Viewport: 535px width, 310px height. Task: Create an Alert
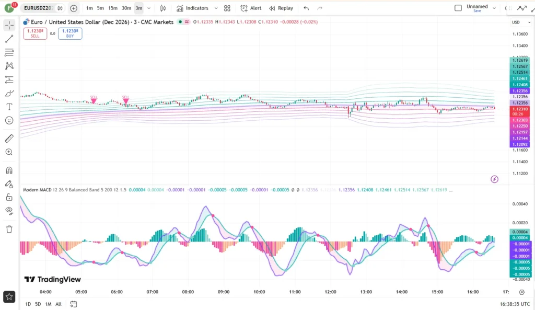(x=251, y=8)
